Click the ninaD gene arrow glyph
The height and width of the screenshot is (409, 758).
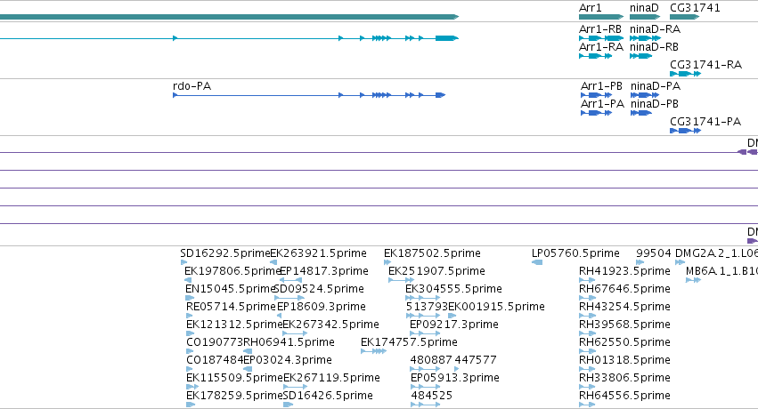(x=645, y=17)
